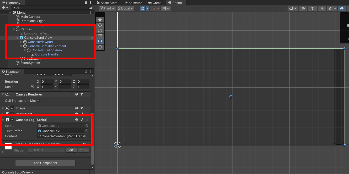
Task: Lock the Inspector panel
Action: [86, 71]
